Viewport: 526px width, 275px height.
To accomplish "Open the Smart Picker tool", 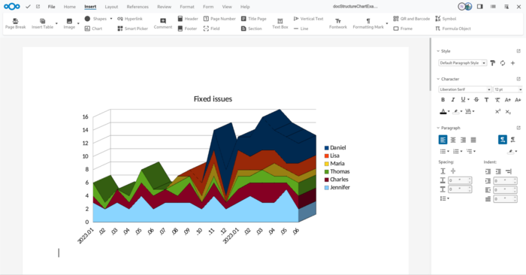I will pyautogui.click(x=132, y=29).
